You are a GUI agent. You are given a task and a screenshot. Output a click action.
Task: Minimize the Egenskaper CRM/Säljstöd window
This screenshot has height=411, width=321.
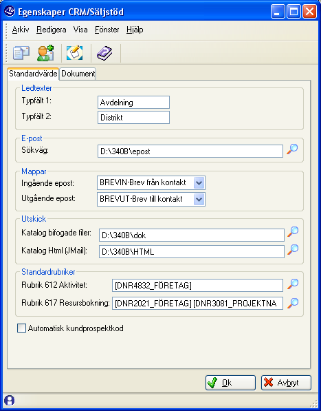(277, 12)
